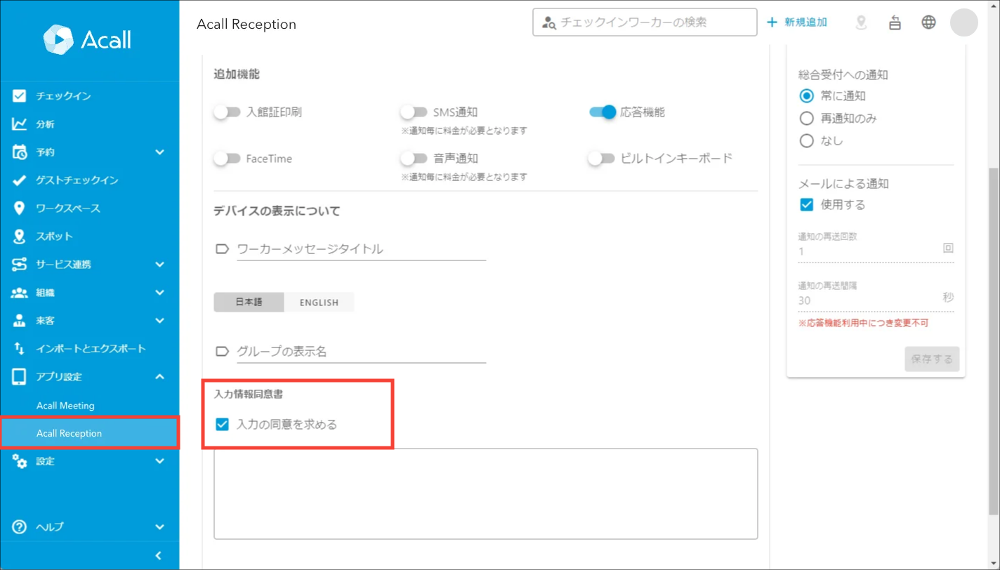Click tag icon beside グループの表示名

[222, 352]
